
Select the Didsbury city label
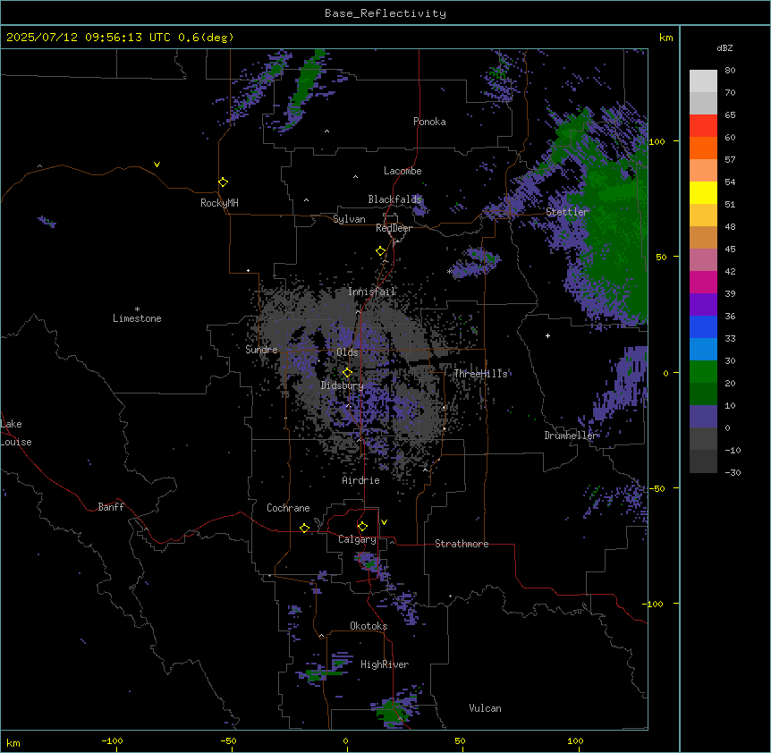pos(342,385)
